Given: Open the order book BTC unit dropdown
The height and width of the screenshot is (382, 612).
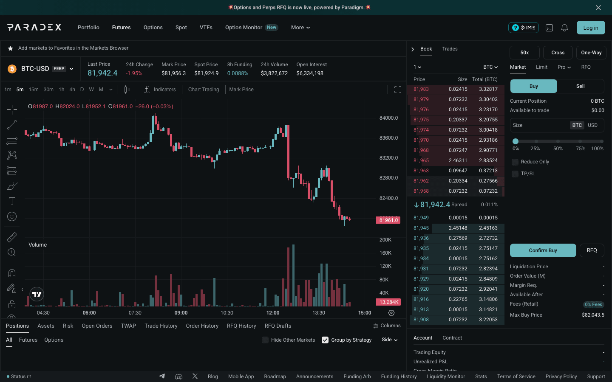Looking at the screenshot, I should 490,67.
